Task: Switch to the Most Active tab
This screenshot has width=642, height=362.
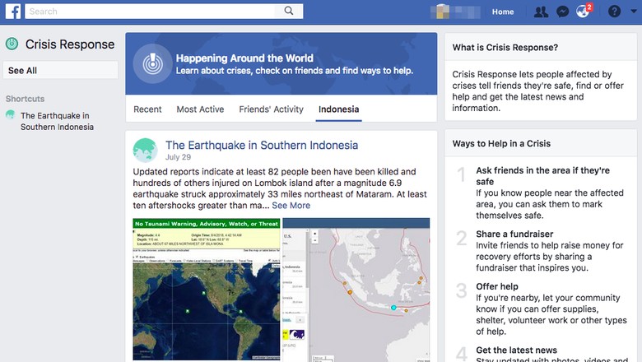Action: point(200,109)
